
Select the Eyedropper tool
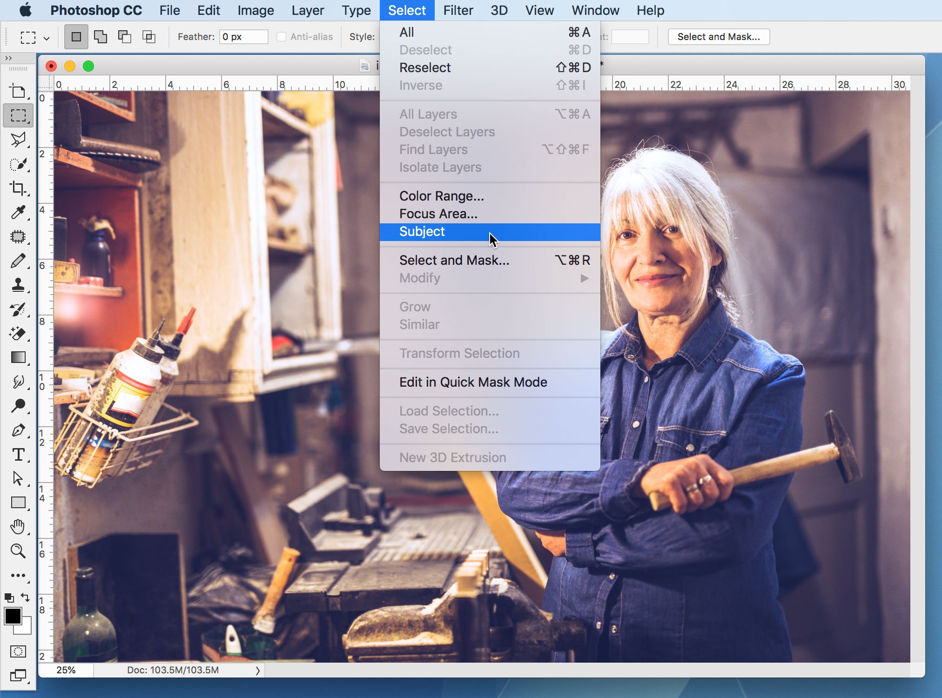pos(19,212)
